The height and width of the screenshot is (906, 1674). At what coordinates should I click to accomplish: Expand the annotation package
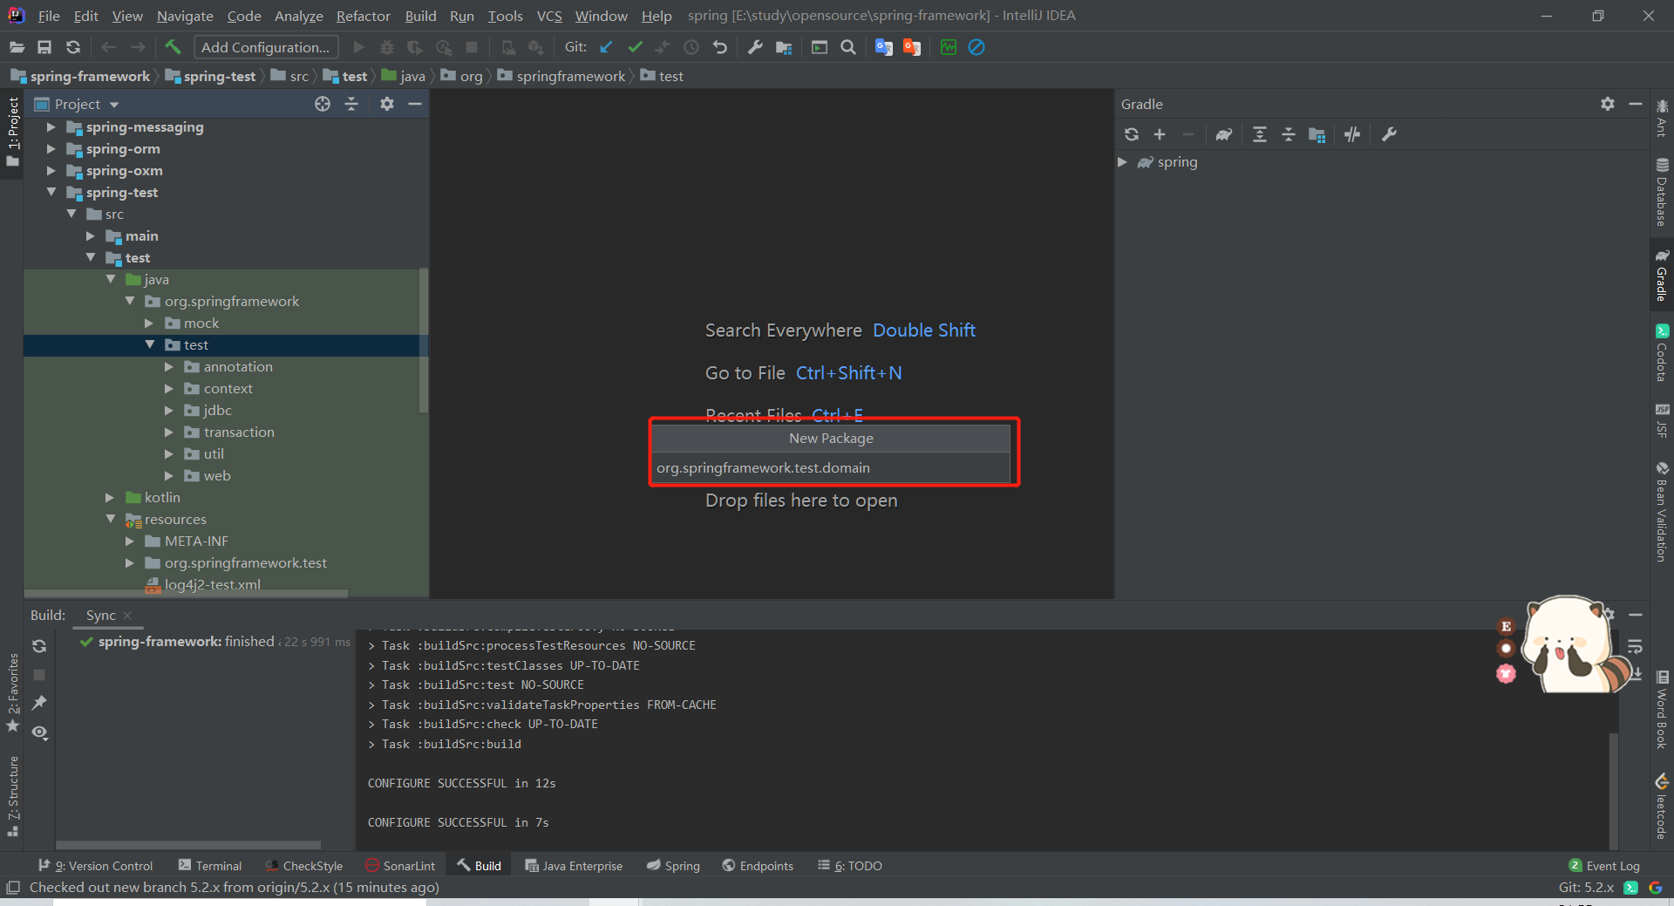coord(169,367)
